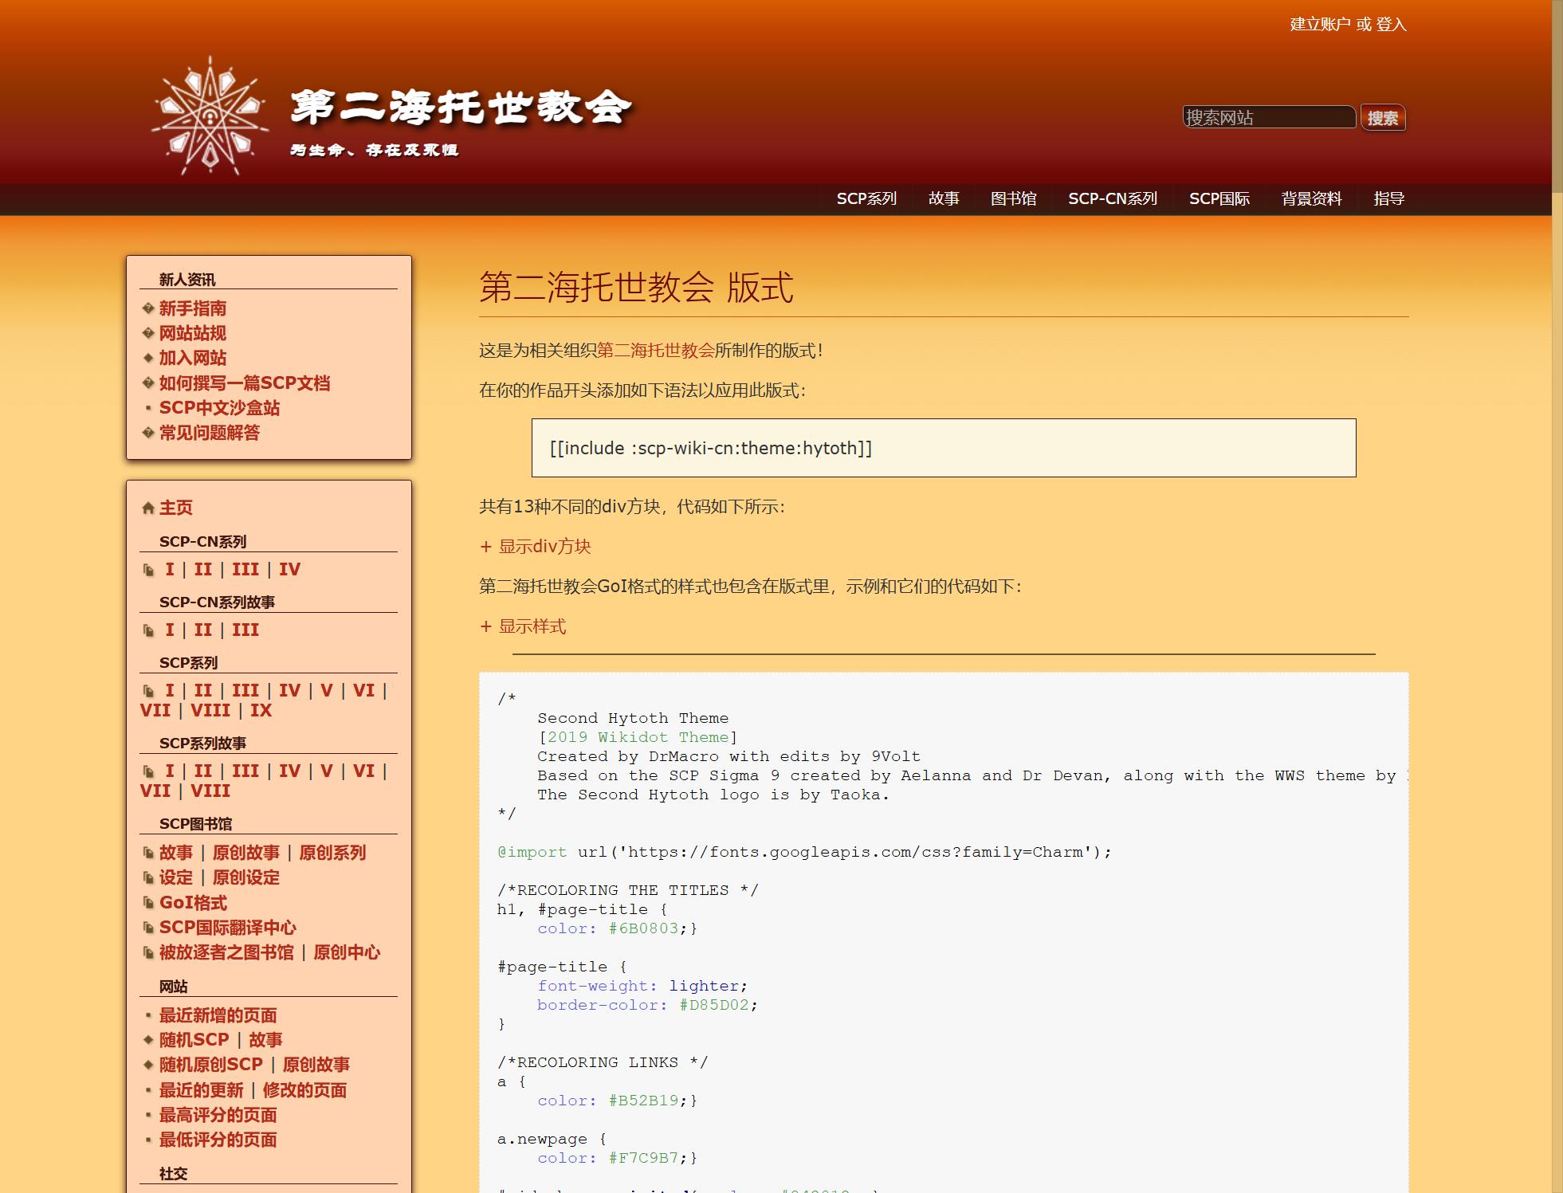Focus the 搜索网站 search input field
1563x1193 pixels.
(1268, 118)
